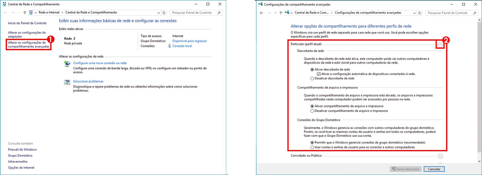Image resolution: width=482 pixels, height=175 pixels.
Task: Open Solucionar problemas link
Action: click(88, 81)
